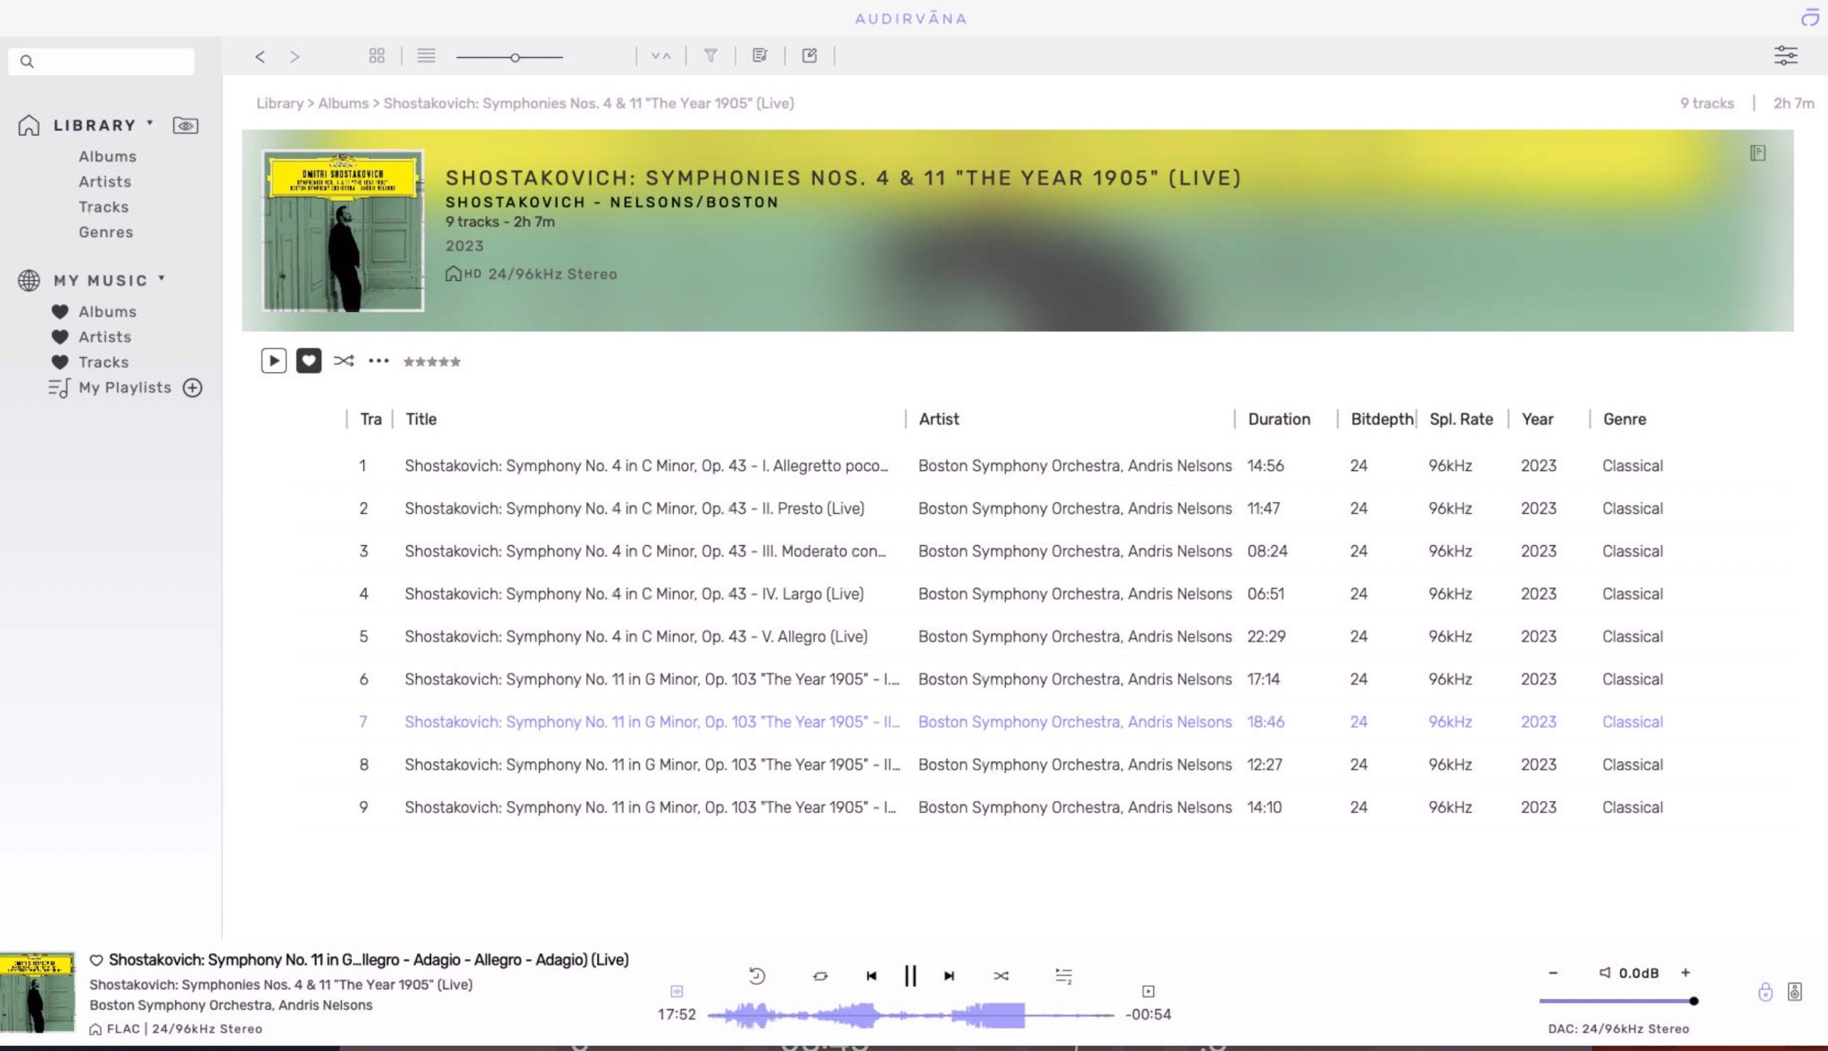Open Genres under Library
This screenshot has height=1051, width=1828.
pyautogui.click(x=105, y=232)
